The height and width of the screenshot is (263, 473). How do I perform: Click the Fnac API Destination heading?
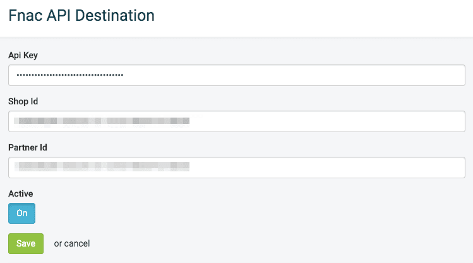coord(81,16)
